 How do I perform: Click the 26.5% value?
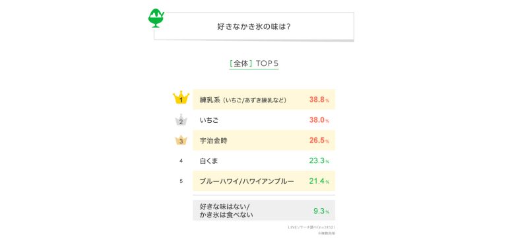tap(319, 141)
